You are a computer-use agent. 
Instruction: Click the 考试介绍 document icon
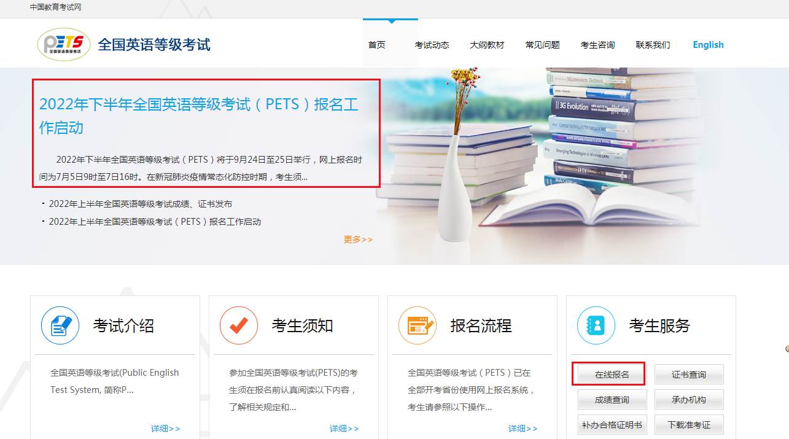(60, 325)
